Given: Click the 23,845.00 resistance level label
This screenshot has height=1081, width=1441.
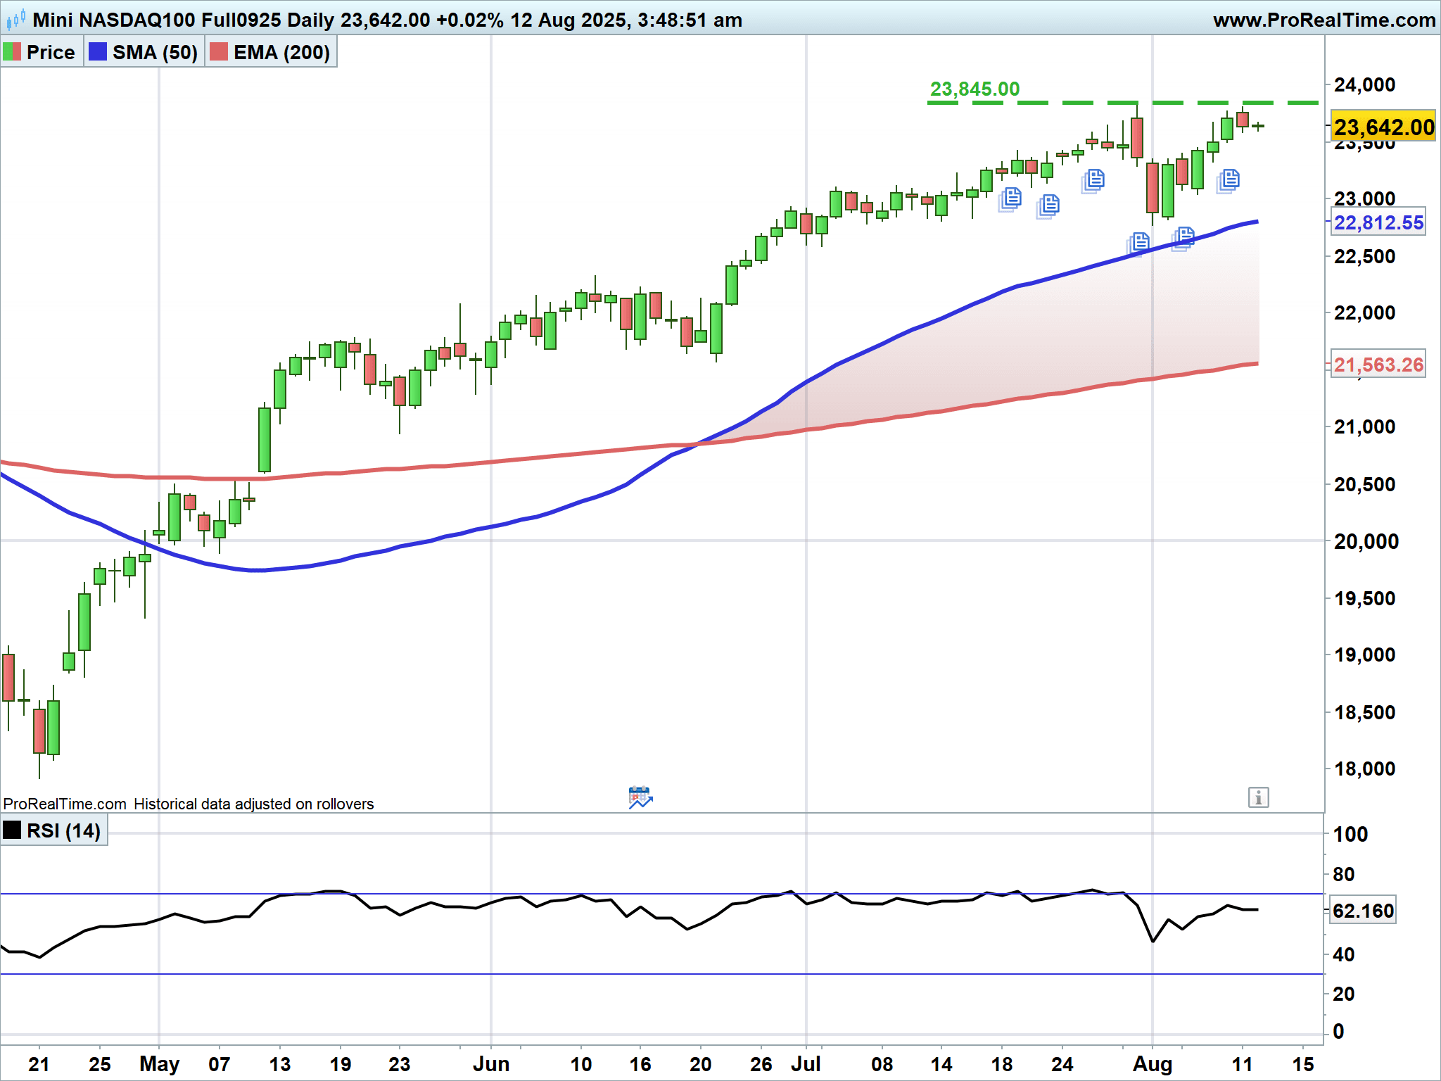Looking at the screenshot, I should coord(975,89).
